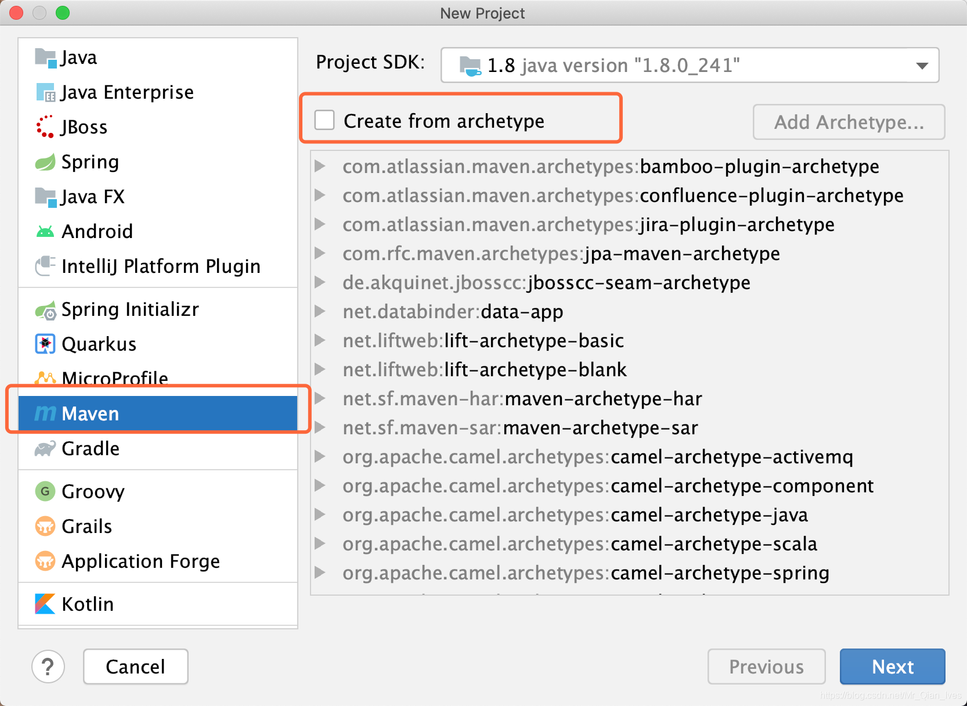This screenshot has height=706, width=967.
Task: Open the Project SDK dropdown
Action: point(921,65)
